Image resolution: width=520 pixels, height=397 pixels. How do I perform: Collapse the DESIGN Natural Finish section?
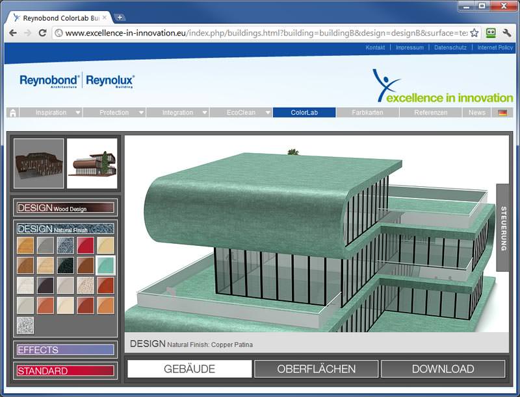tap(66, 228)
